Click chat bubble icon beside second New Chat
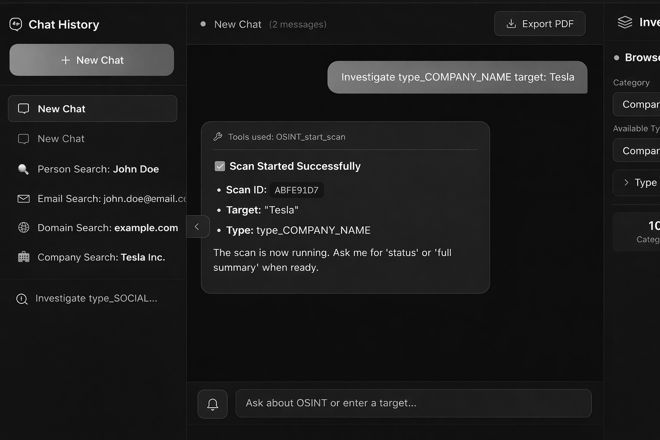660x440 pixels. [23, 138]
